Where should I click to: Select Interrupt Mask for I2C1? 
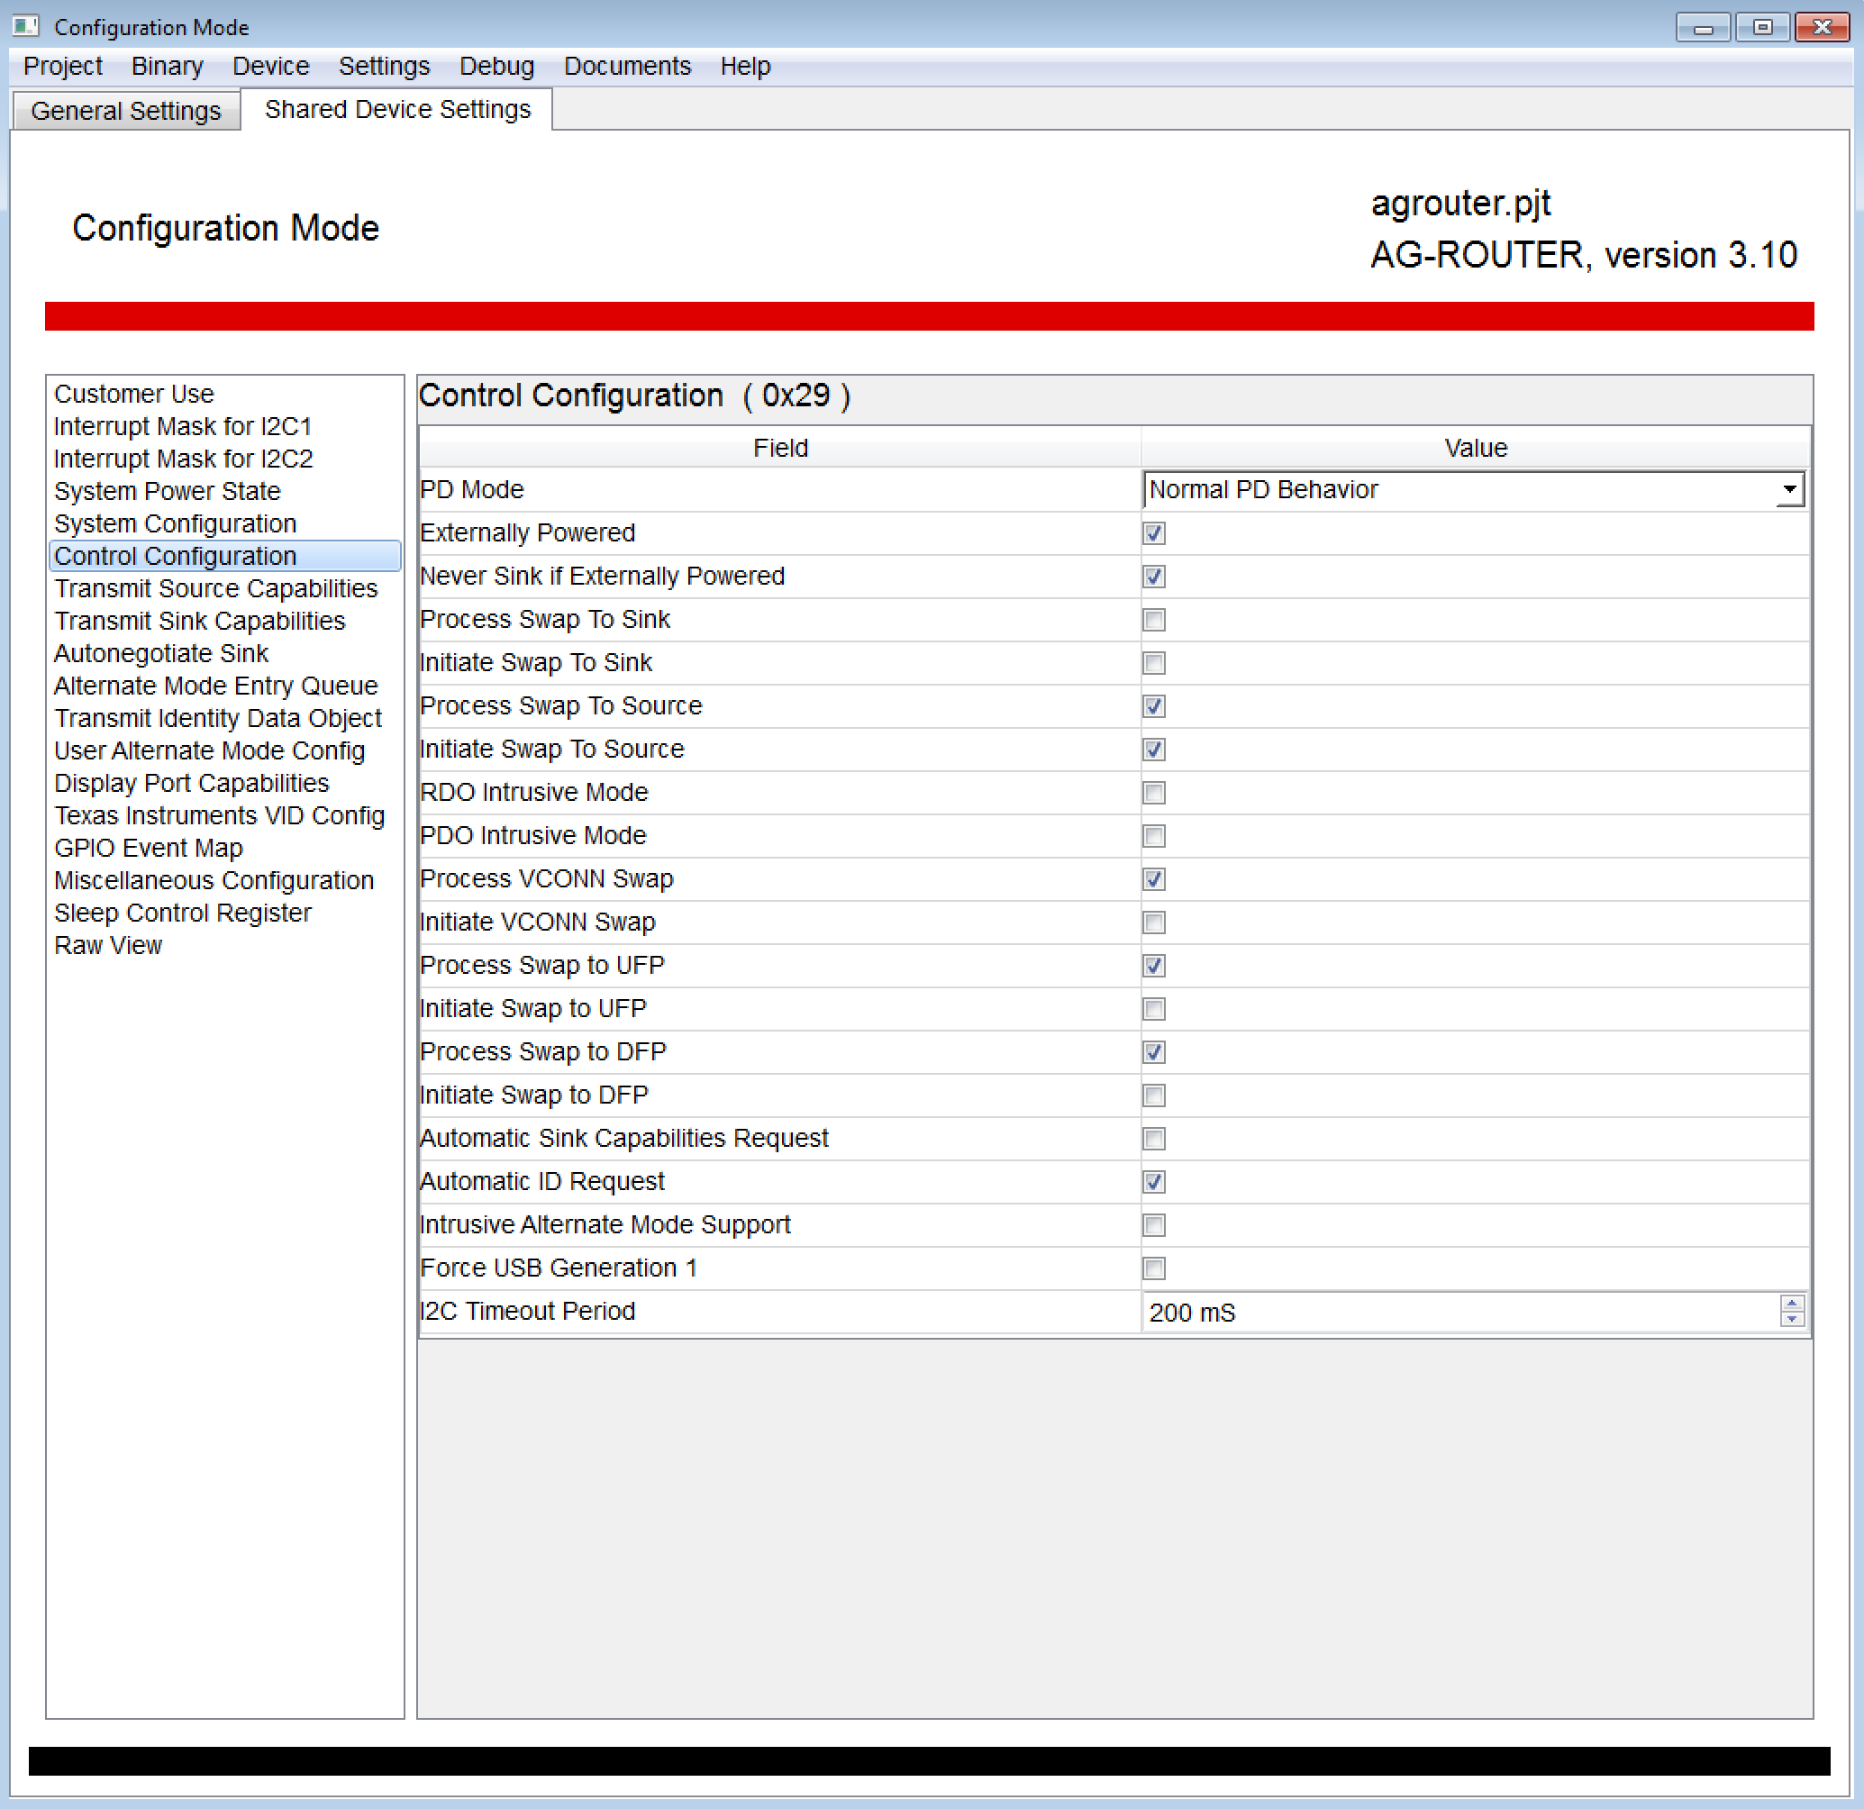click(x=183, y=426)
